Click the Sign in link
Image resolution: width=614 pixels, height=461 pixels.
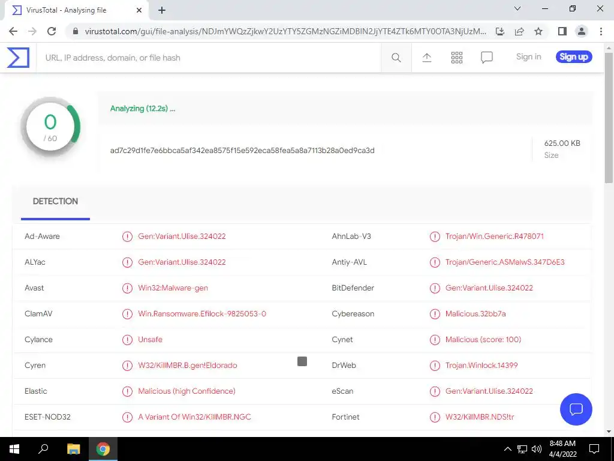pos(528,57)
